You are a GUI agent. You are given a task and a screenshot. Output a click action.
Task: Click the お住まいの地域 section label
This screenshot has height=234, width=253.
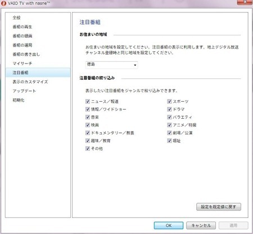[x=93, y=34]
